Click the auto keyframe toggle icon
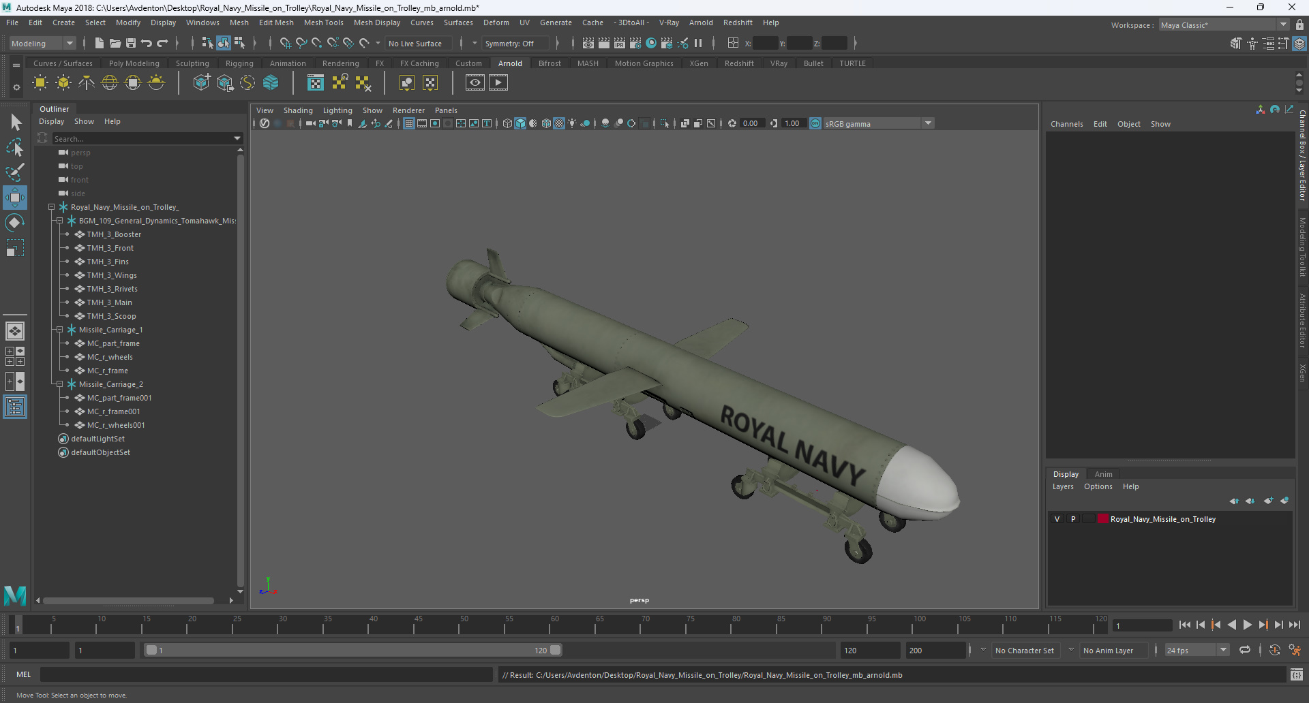The height and width of the screenshot is (703, 1309). (x=1274, y=650)
